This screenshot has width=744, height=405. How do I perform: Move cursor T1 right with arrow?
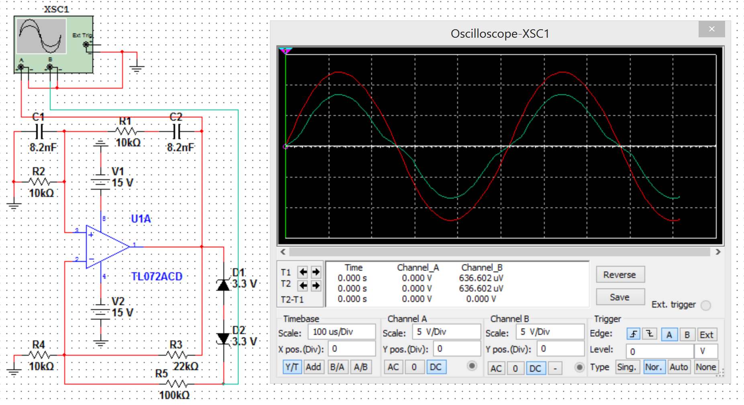[316, 272]
